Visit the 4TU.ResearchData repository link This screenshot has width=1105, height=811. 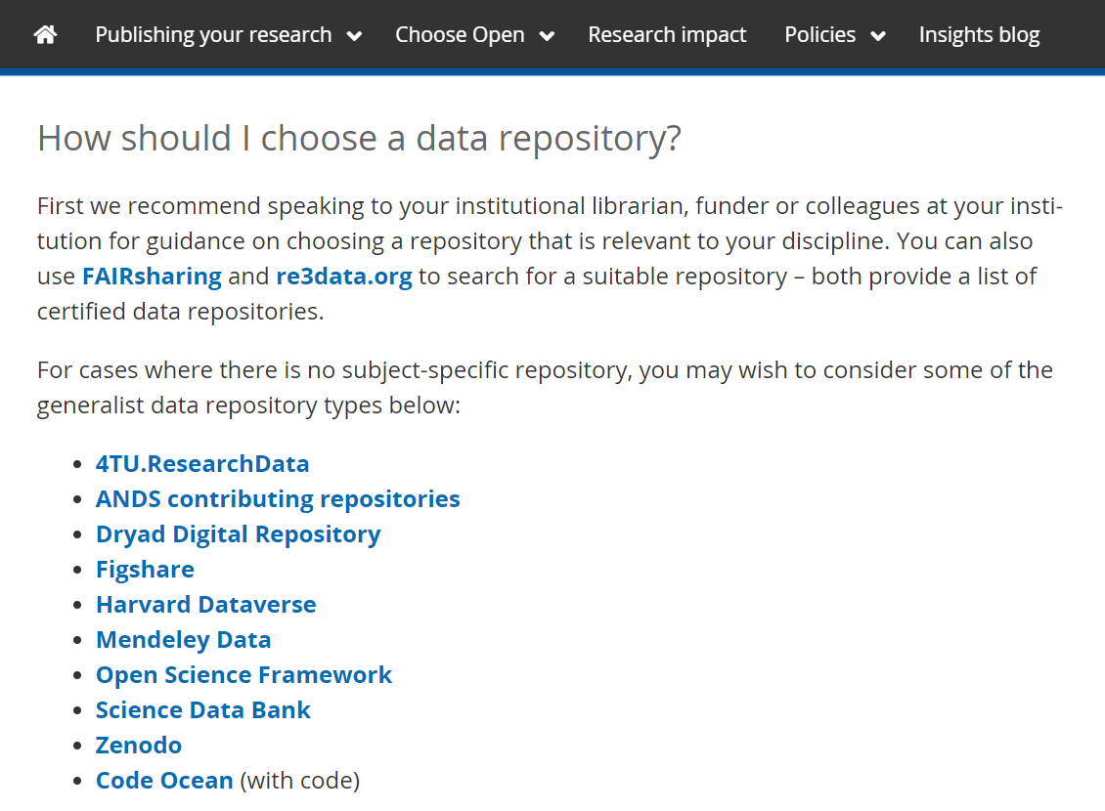click(202, 464)
